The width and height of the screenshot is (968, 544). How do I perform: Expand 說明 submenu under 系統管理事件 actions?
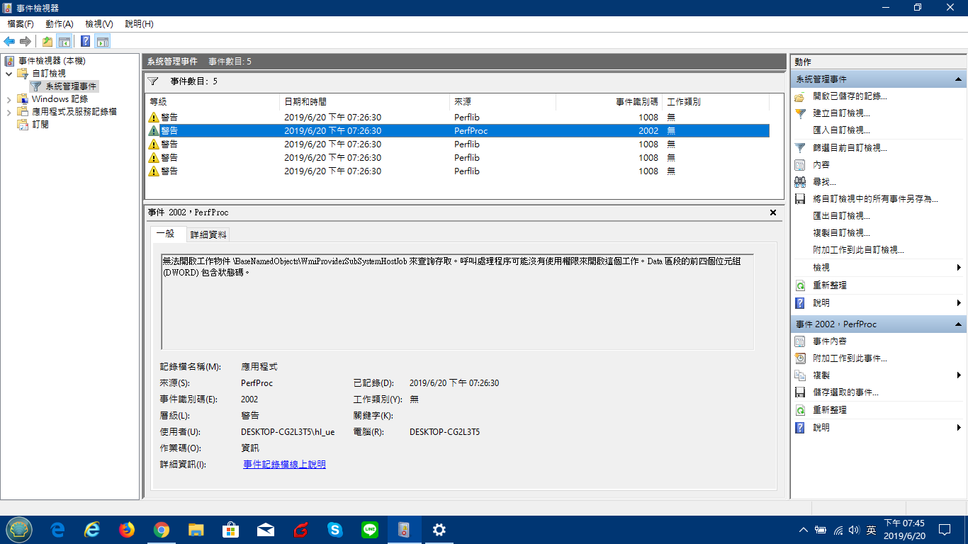(959, 303)
